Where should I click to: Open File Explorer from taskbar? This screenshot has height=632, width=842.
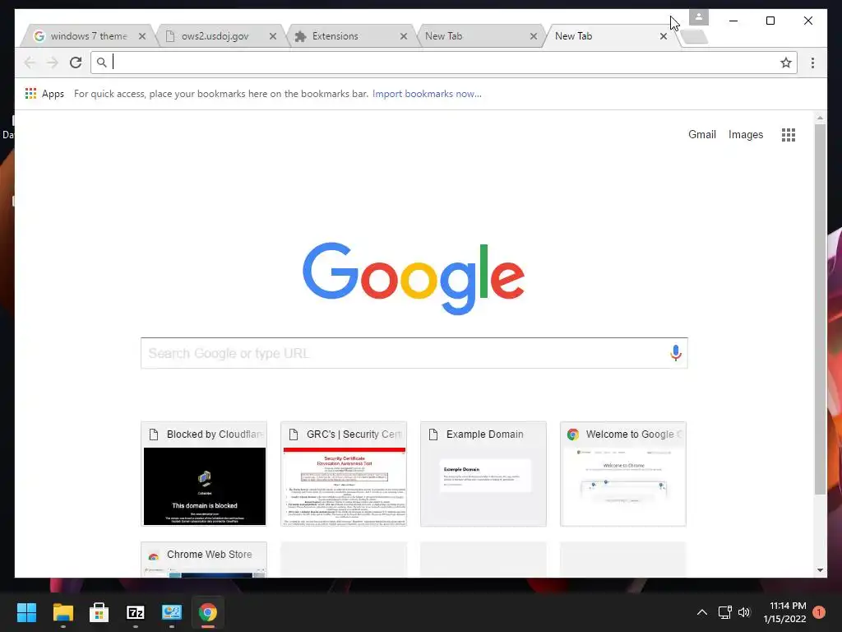[x=62, y=612]
